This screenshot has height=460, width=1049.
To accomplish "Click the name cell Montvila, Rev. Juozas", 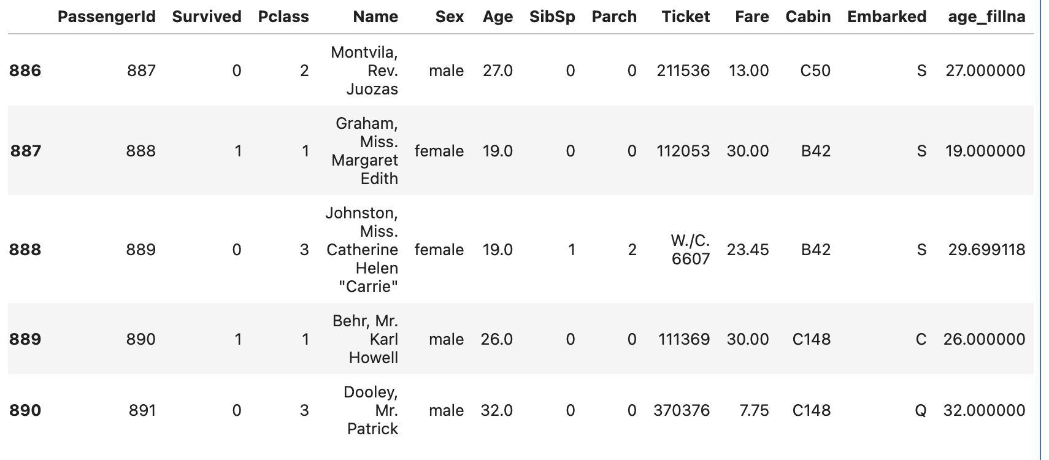I will click(x=366, y=71).
